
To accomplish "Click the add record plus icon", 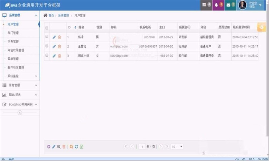I will click(49, 147).
